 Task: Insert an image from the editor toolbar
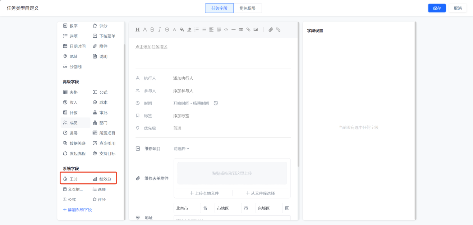click(x=256, y=30)
